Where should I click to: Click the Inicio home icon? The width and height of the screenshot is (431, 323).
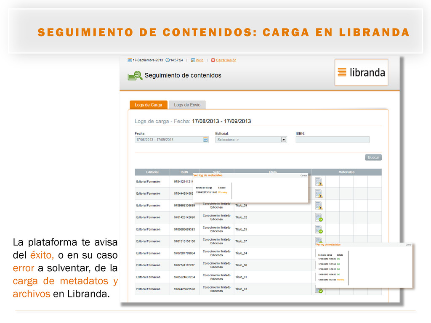(193, 60)
